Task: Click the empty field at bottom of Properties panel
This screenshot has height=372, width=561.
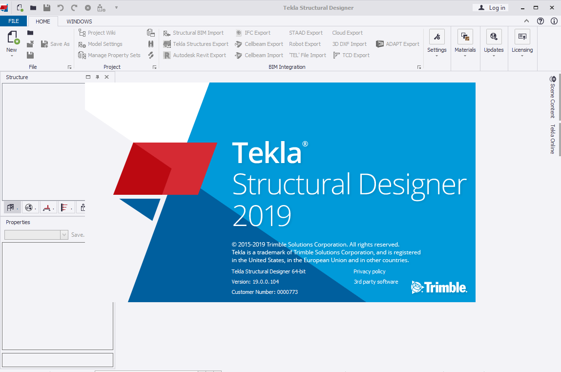Action: point(58,360)
